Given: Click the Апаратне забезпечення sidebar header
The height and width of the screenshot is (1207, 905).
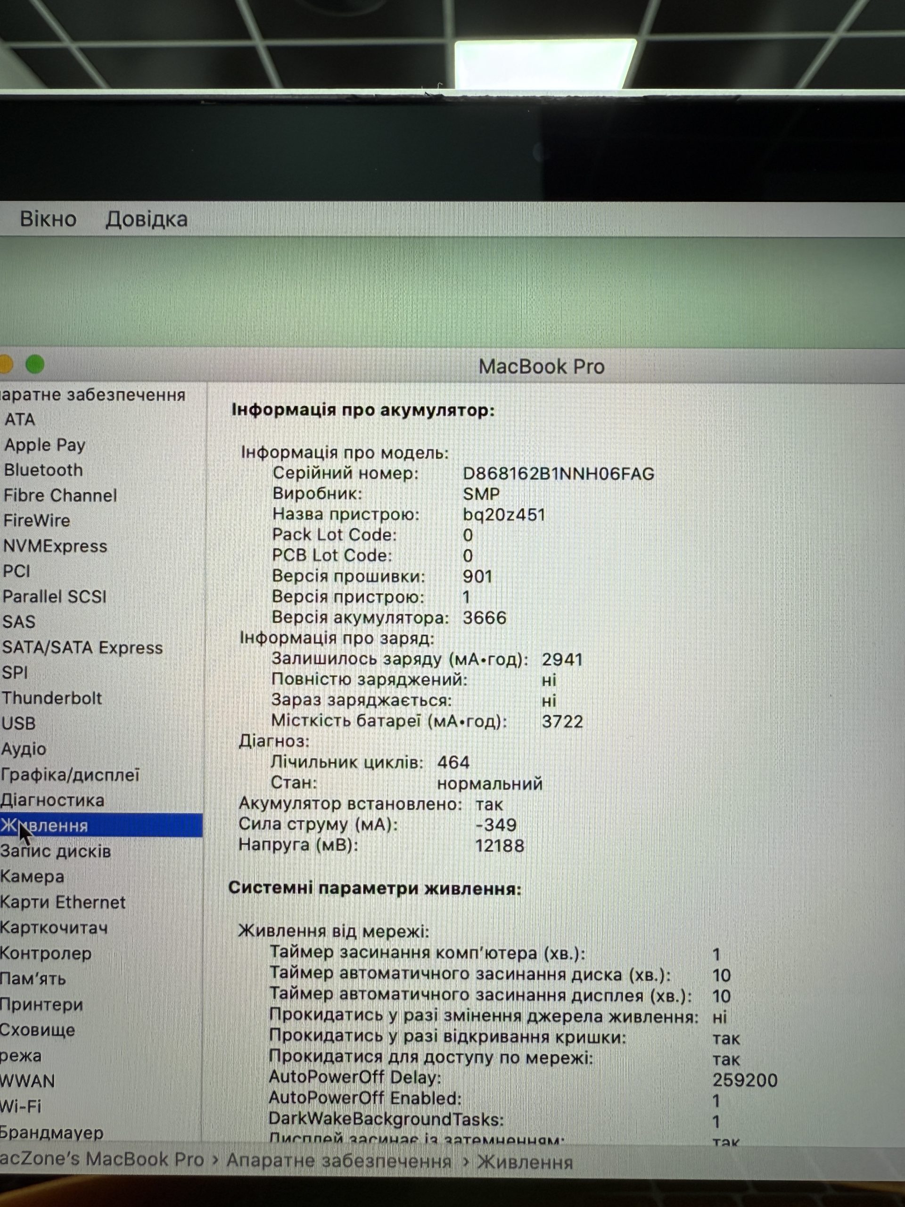Looking at the screenshot, I should coord(93,395).
